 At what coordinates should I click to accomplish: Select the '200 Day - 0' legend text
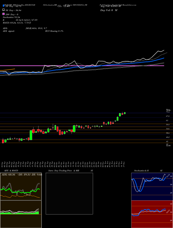(12, 15)
